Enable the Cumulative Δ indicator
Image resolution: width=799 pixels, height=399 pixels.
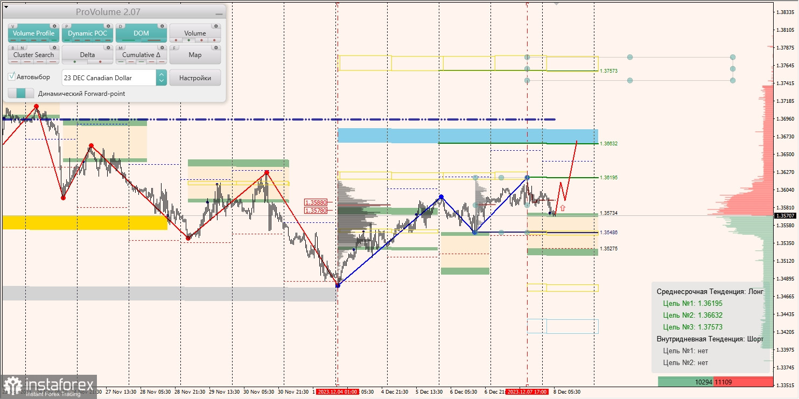coord(141,55)
